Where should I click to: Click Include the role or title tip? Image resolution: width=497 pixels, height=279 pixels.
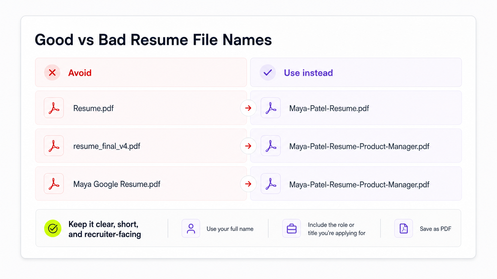pyautogui.click(x=336, y=229)
